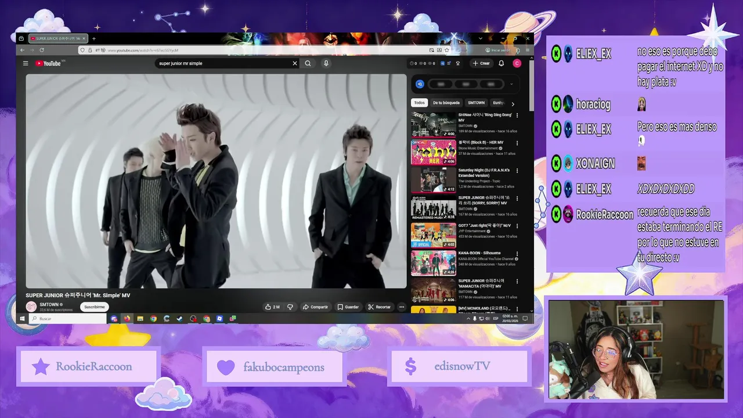The height and width of the screenshot is (418, 743).
Task: Select the Todos filter chip
Action: pyautogui.click(x=419, y=103)
